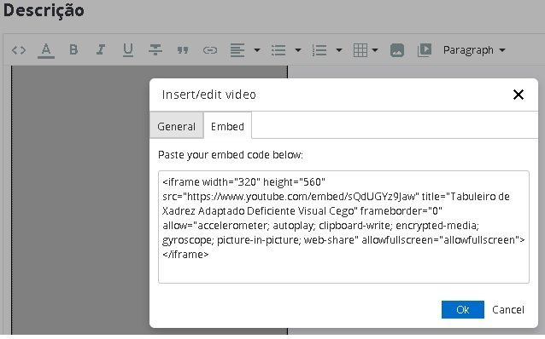Insert a blockquote

click(x=183, y=50)
